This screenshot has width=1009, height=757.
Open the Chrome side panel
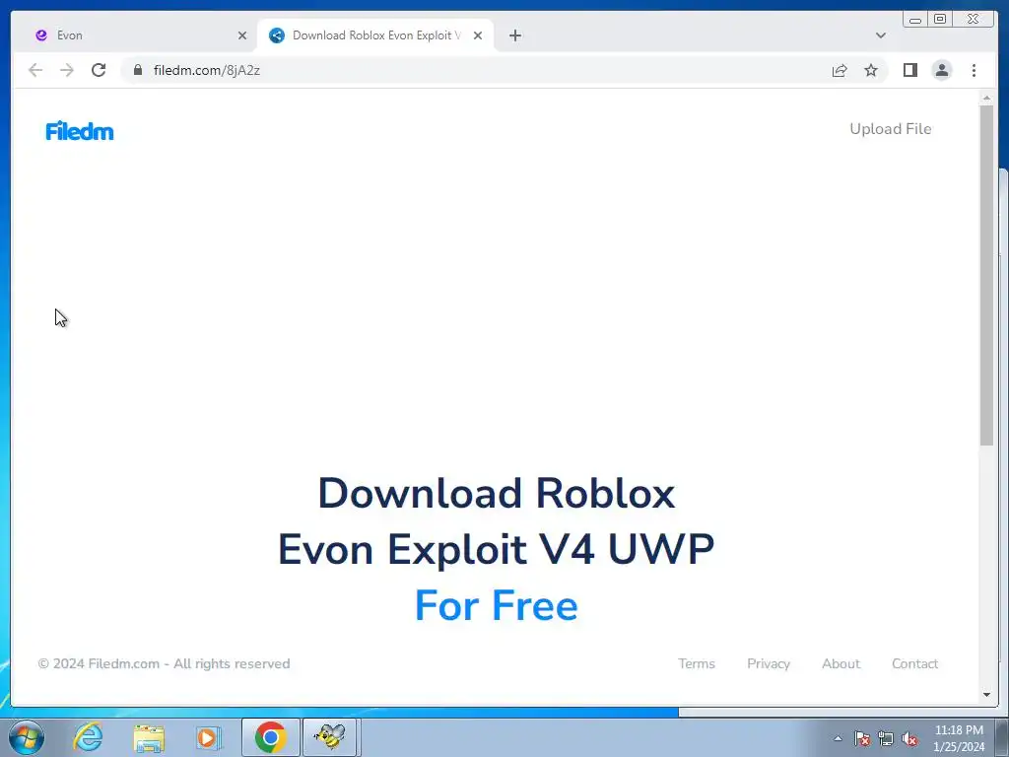909,70
